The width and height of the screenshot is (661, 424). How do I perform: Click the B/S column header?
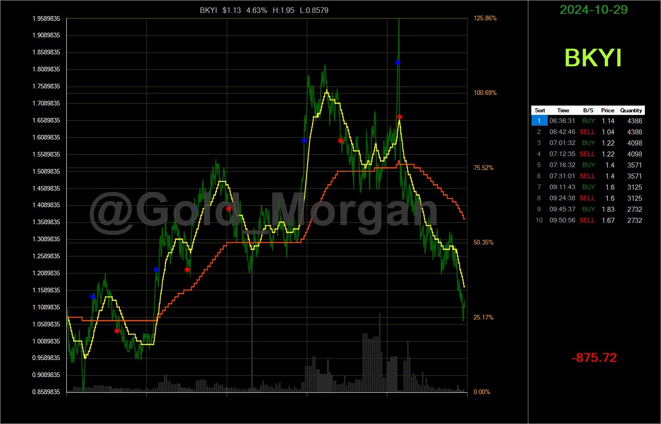(x=588, y=110)
